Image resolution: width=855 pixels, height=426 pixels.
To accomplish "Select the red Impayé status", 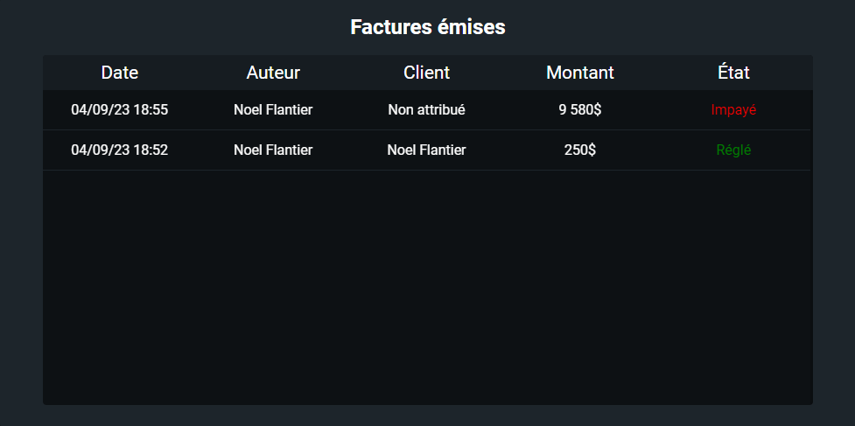I will coord(733,110).
